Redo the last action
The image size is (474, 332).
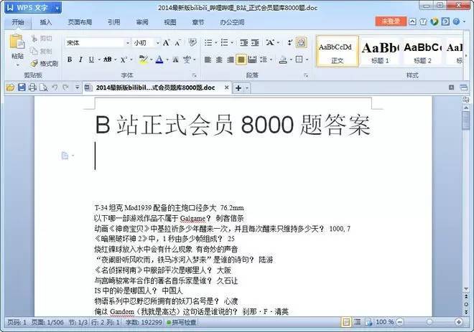65,87
